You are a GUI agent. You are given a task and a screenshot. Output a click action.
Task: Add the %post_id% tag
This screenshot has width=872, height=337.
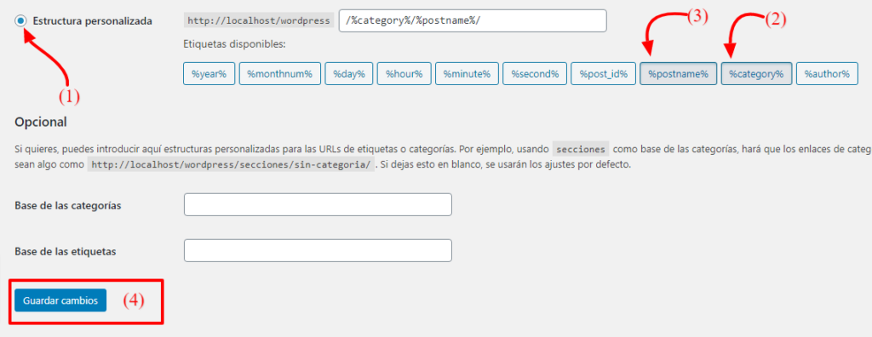pyautogui.click(x=603, y=73)
